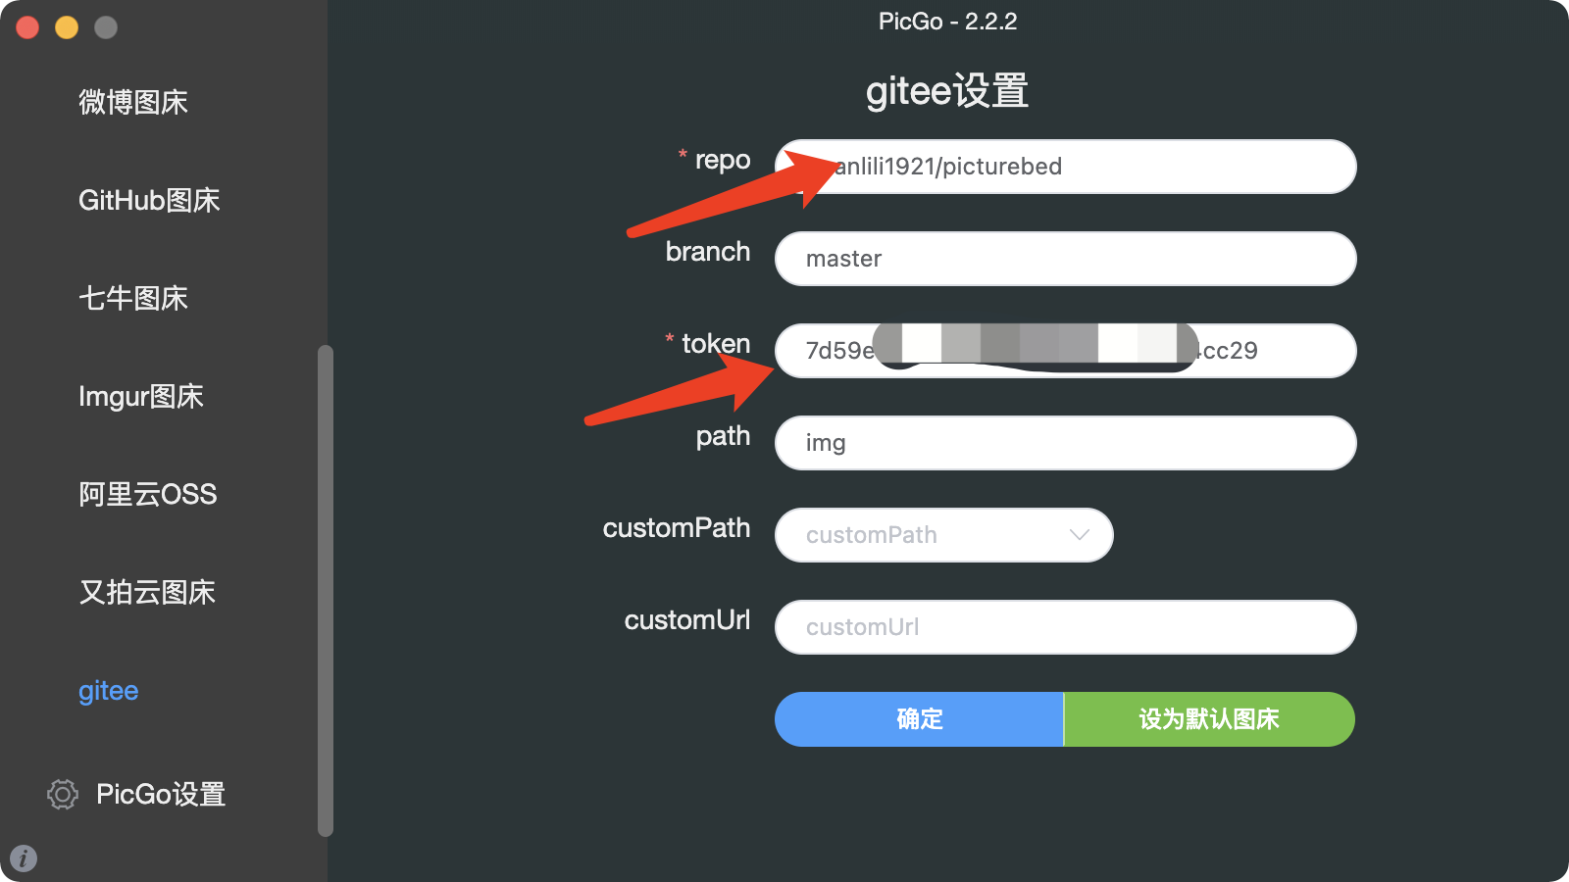The height and width of the screenshot is (882, 1569).
Task: Open PicGo设置 in the sidebar
Action: [x=161, y=794]
